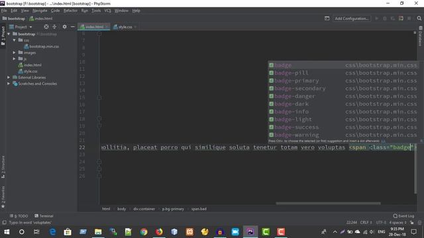This screenshot has height=238, width=424.
Task: Choose the badge-dark completion suggestion
Action: [x=343, y=104]
